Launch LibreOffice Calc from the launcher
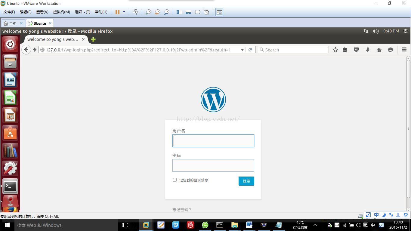Screen dimensions: 411x231 tap(10, 97)
